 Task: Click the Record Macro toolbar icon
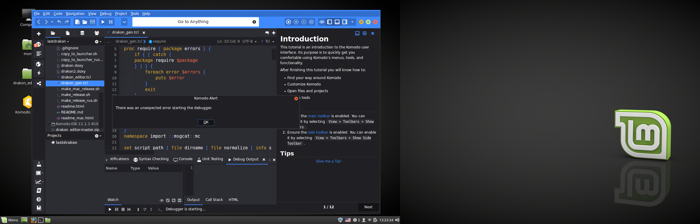[288, 22]
